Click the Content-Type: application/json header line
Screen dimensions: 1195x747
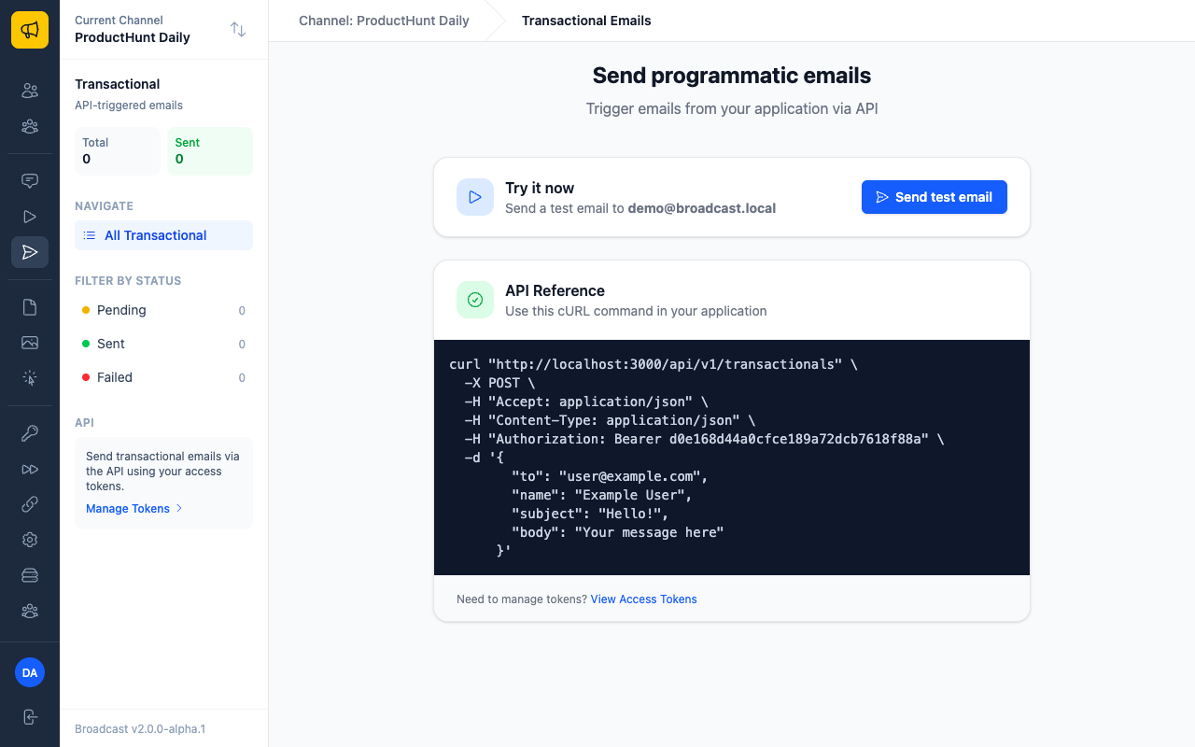coord(610,420)
